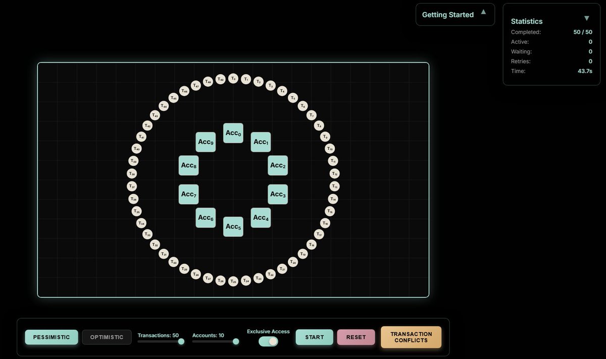Click transaction node T0

pyautogui.click(x=233, y=79)
